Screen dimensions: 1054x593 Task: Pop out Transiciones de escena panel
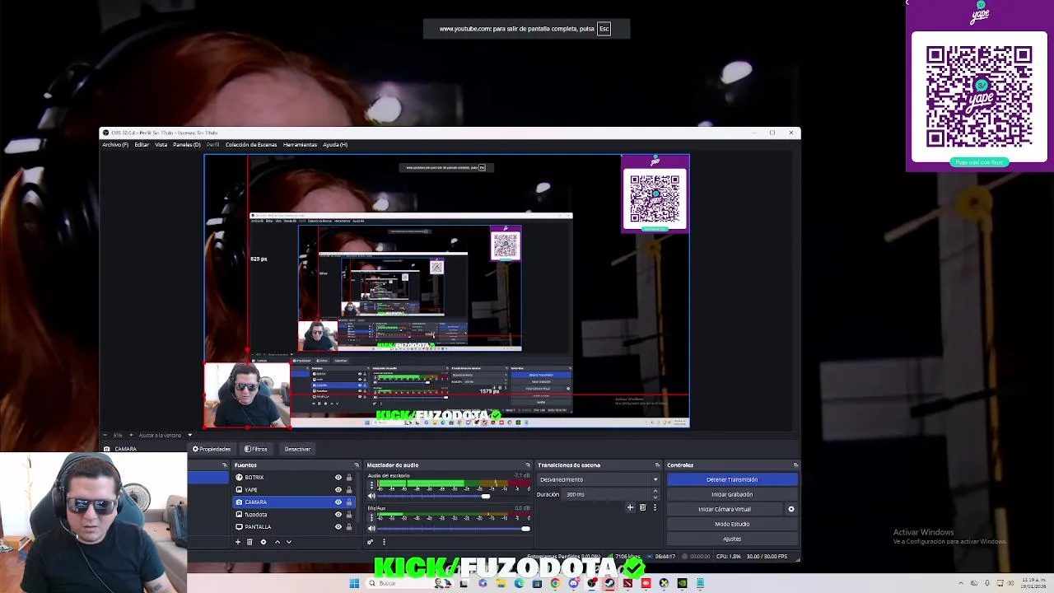657,465
